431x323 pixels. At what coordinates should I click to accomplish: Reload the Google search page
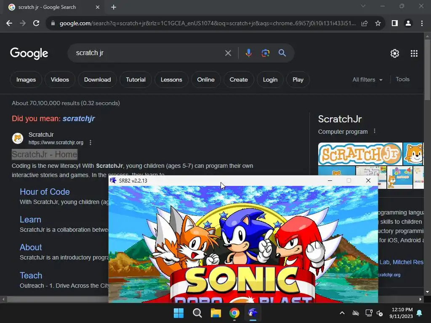36,24
